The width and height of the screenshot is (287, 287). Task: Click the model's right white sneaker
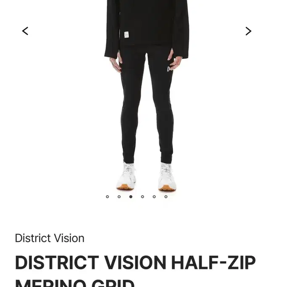[x=167, y=177]
